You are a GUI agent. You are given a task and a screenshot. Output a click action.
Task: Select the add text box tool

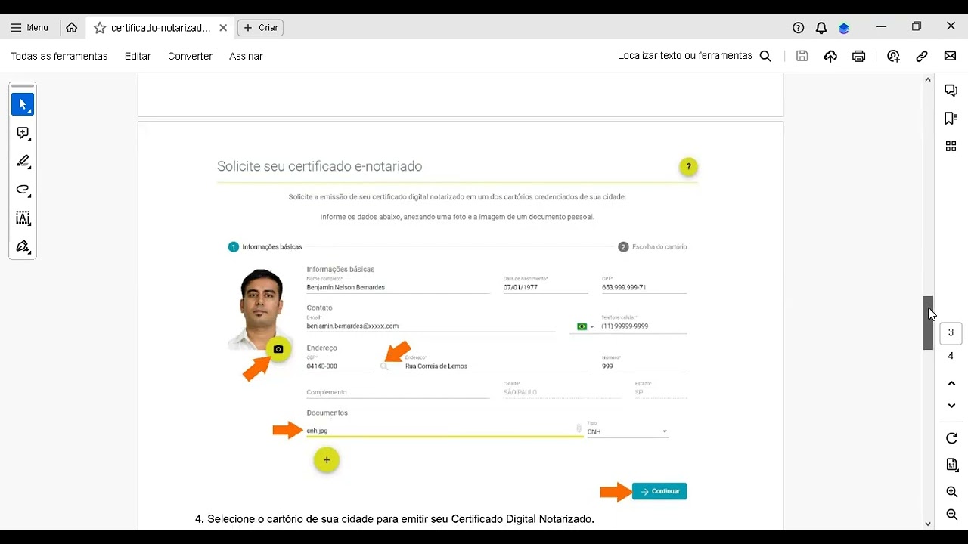(23, 218)
